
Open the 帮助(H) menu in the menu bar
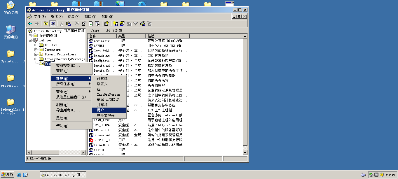tap(107, 17)
